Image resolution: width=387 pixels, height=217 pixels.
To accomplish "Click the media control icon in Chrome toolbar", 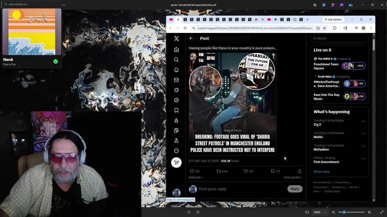I will point(356,28).
